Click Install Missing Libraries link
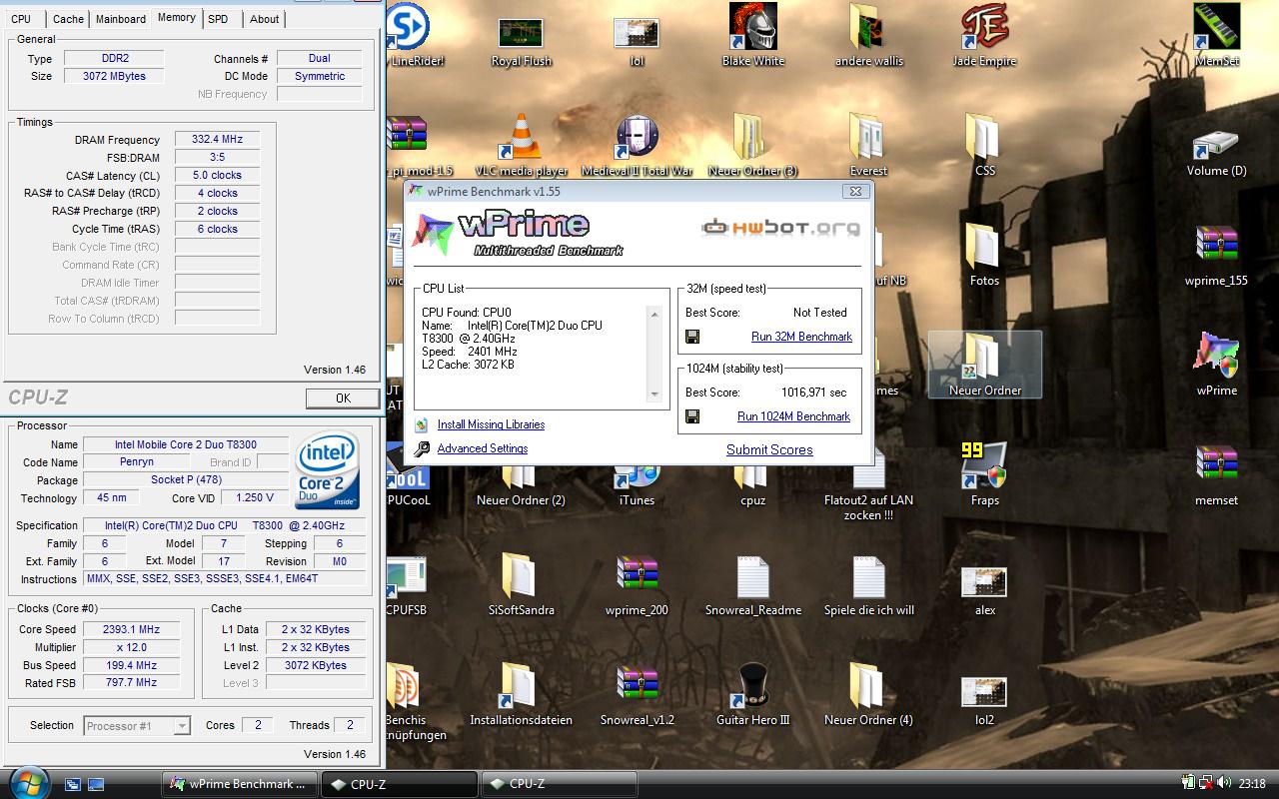 (491, 424)
